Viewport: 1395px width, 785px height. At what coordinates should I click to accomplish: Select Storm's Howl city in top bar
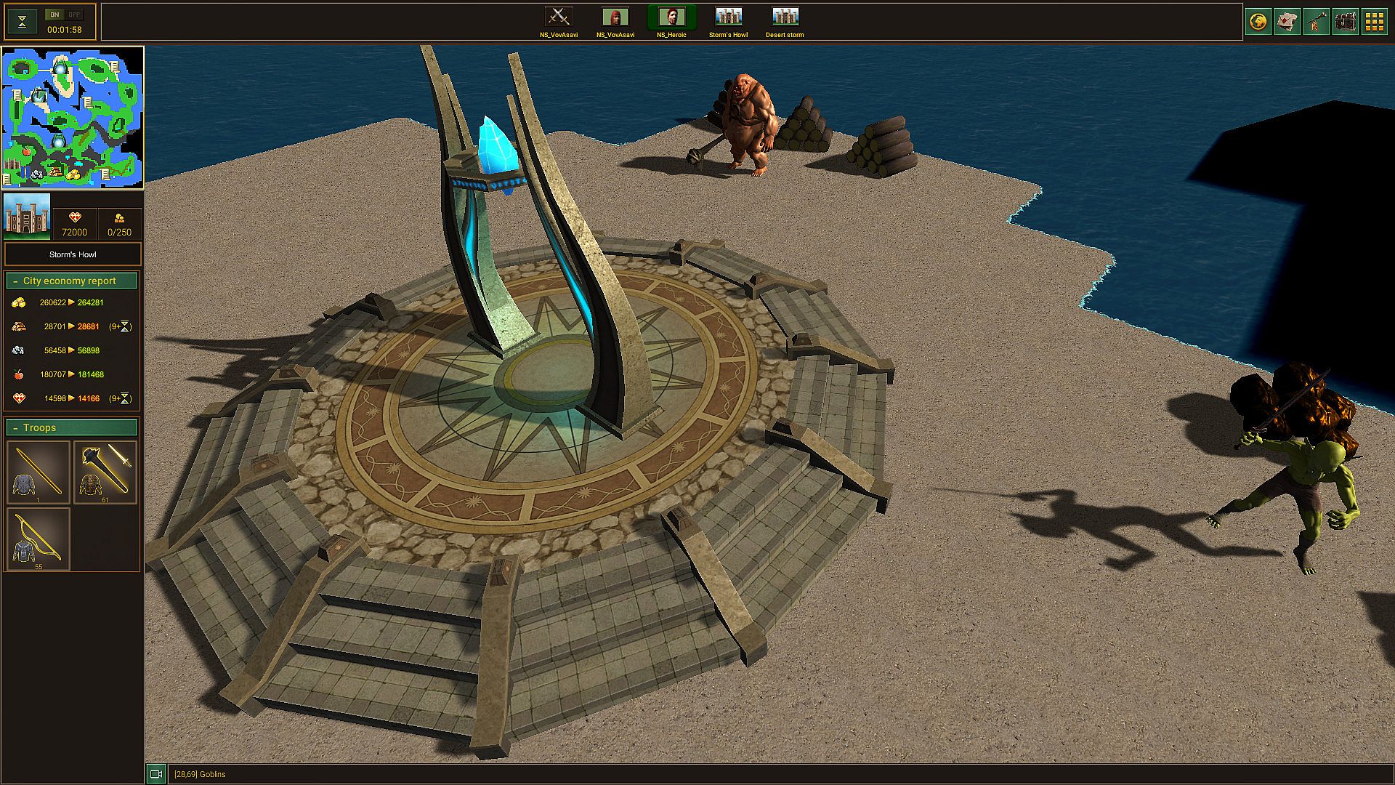(x=728, y=17)
